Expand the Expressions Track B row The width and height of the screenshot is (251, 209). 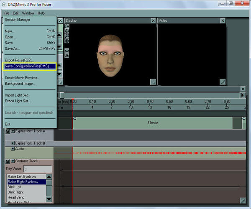[13, 143]
